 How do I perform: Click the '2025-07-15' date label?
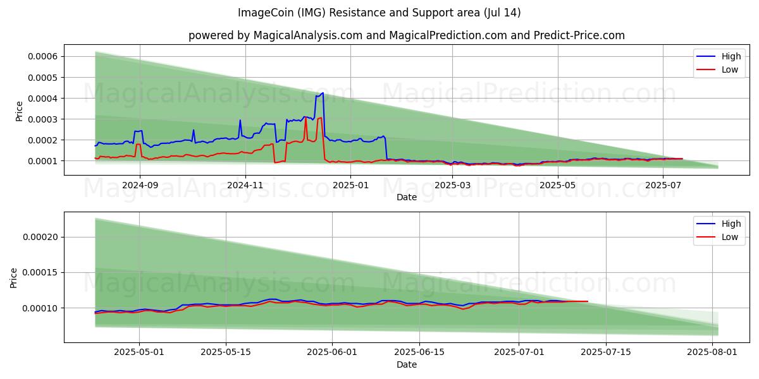pyautogui.click(x=606, y=353)
